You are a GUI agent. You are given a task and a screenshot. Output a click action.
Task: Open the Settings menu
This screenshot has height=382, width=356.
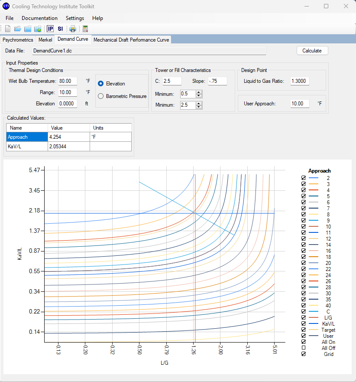74,18
